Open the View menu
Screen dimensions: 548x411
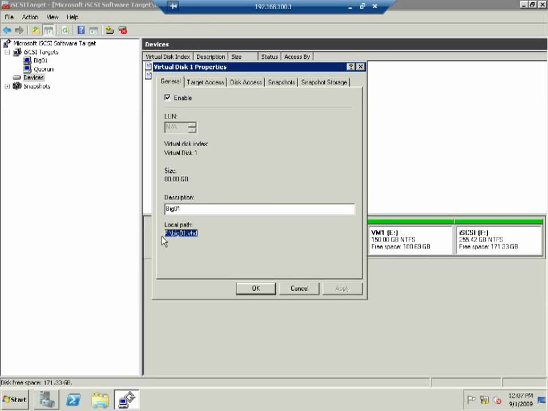pos(53,17)
